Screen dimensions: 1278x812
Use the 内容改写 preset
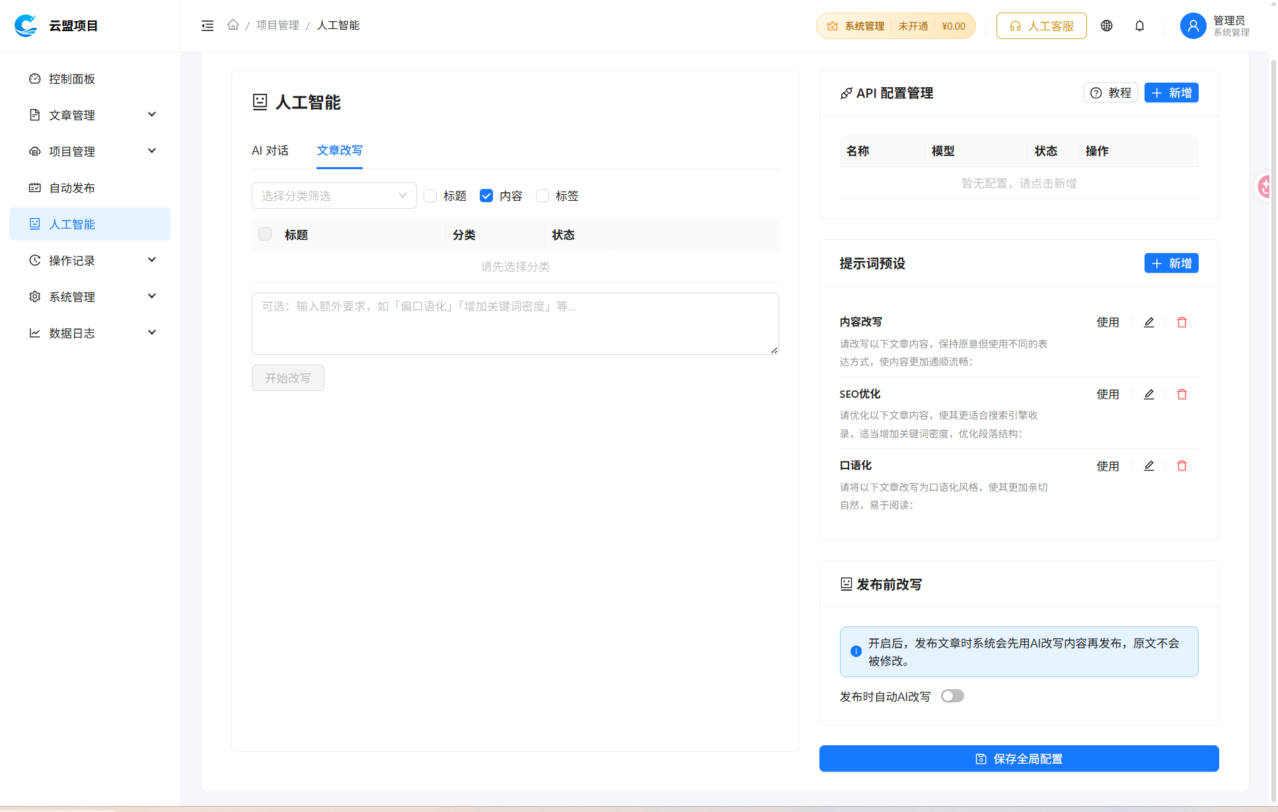tap(1108, 322)
